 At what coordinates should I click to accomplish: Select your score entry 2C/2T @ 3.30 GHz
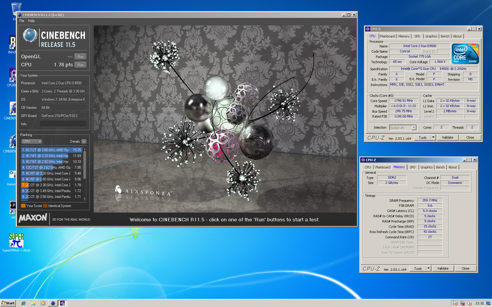pyautogui.click(x=52, y=185)
